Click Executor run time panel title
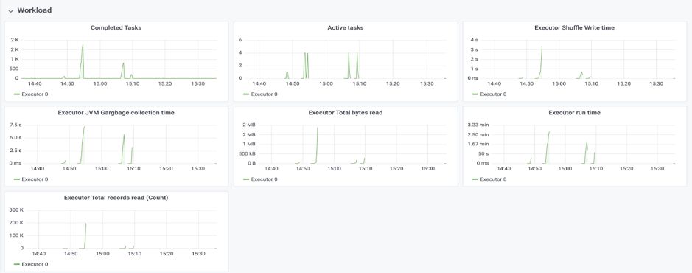This screenshot has width=692, height=273. click(x=574, y=113)
